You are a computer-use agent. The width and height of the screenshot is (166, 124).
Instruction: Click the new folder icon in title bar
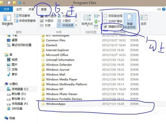pyautogui.click(x=14, y=3)
